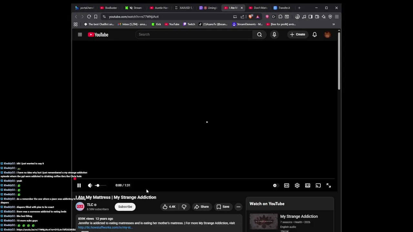Pause the video
The width and height of the screenshot is (413, 232).
[79, 185]
